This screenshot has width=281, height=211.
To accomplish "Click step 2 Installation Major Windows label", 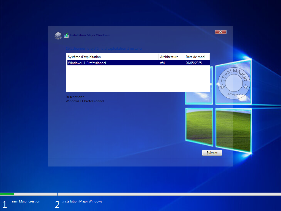I will point(82,201).
